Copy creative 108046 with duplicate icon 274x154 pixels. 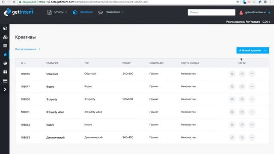pos(242,74)
